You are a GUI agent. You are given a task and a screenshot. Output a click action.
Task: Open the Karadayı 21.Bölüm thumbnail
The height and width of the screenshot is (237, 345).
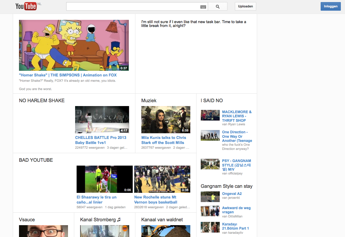(x=210, y=227)
